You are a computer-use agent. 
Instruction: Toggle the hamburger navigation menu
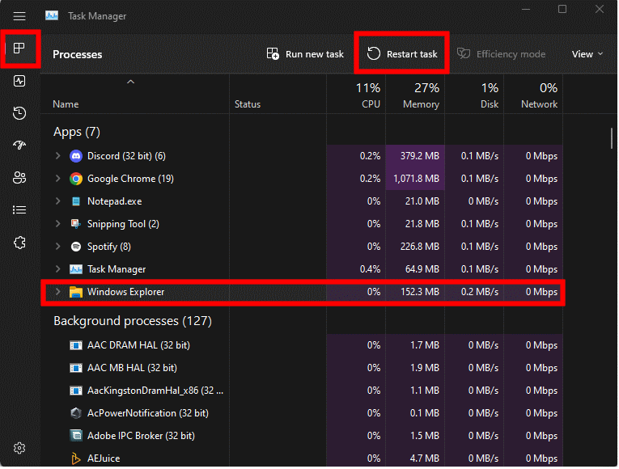(x=20, y=16)
